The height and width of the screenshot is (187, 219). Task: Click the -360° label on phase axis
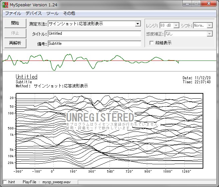pyautogui.click(x=18, y=172)
